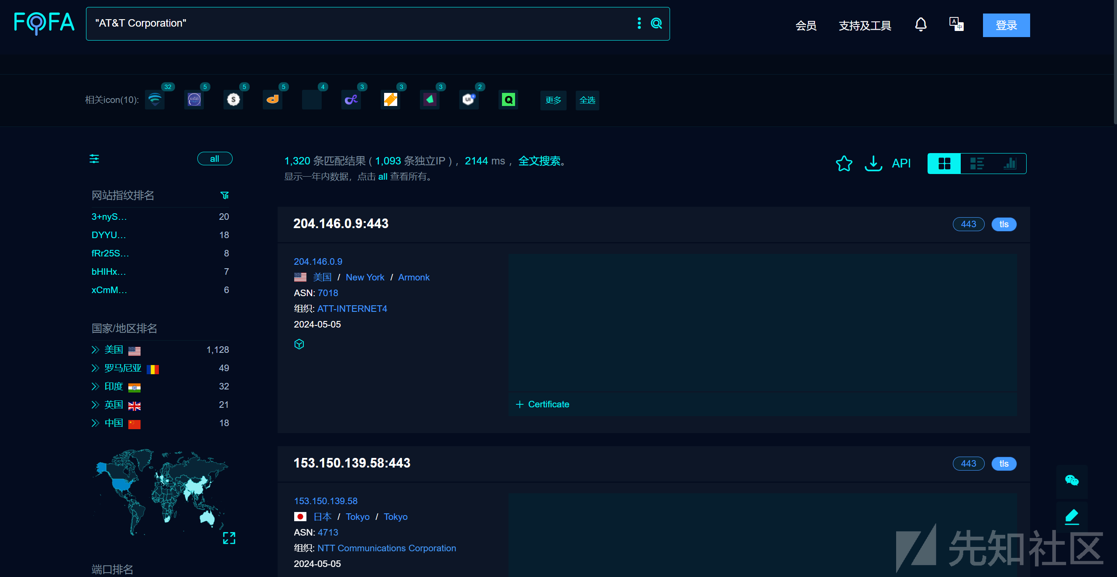Open the 支持及工具 menu

[865, 25]
